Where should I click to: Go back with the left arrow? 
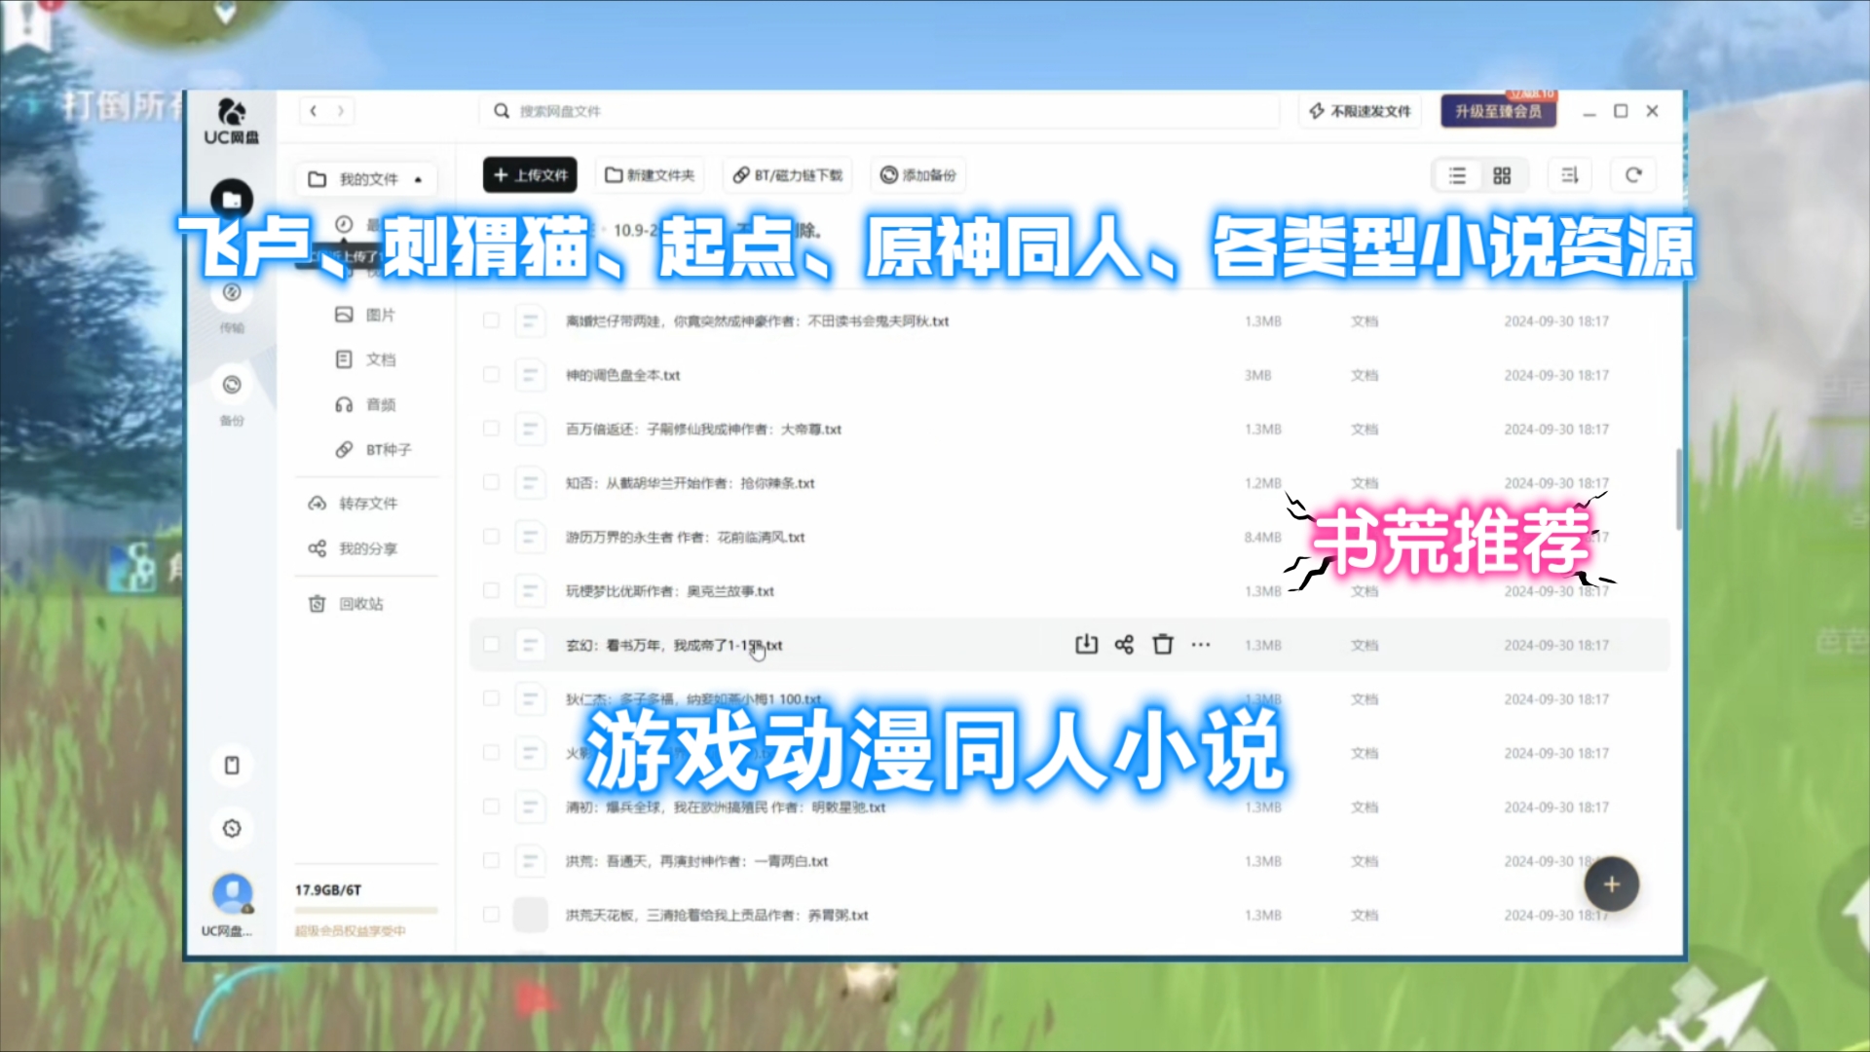313,111
